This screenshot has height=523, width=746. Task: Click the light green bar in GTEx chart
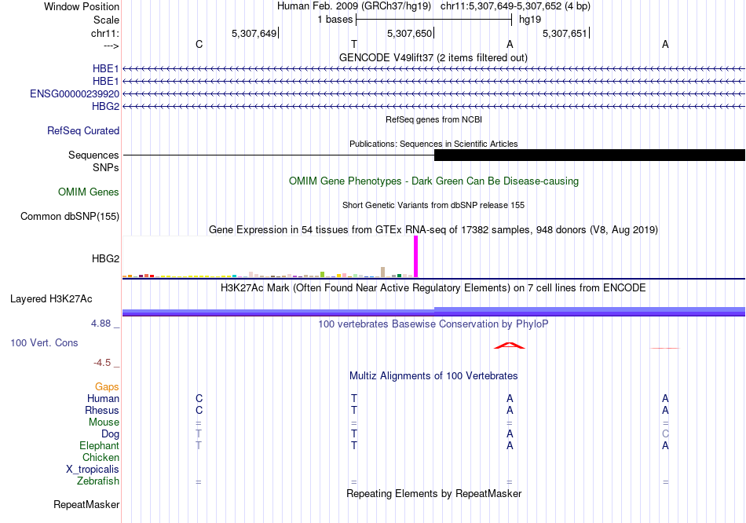(323, 275)
